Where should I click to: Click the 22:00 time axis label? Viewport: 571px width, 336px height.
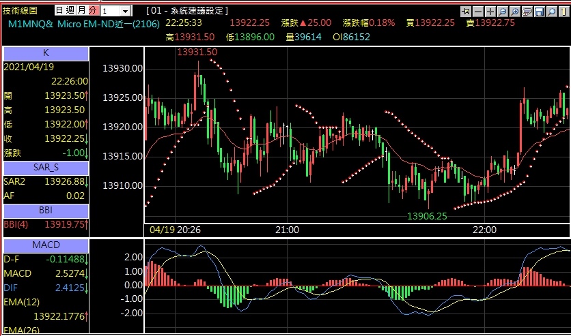485,230
